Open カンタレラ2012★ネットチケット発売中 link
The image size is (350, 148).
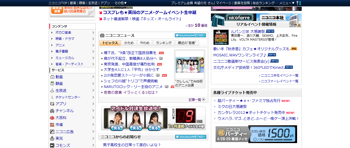coord(251,113)
